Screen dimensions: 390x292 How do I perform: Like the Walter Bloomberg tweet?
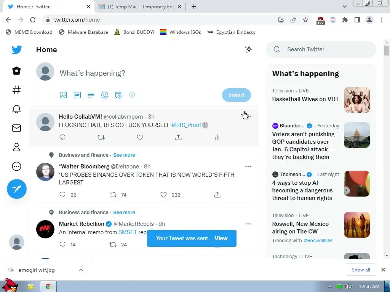coord(163,195)
